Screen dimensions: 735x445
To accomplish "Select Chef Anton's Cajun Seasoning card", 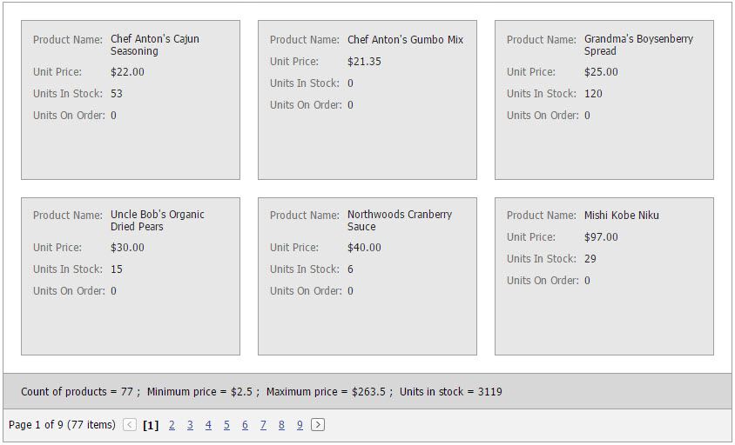I will tap(131, 100).
